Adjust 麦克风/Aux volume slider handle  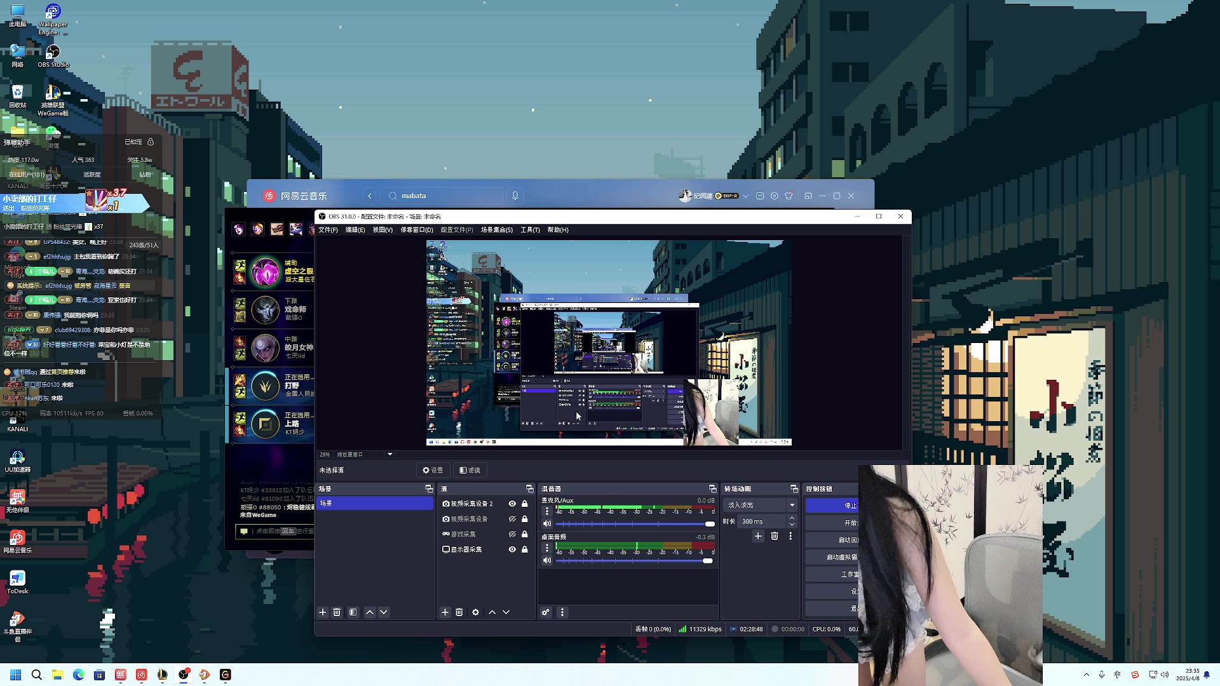[710, 524]
